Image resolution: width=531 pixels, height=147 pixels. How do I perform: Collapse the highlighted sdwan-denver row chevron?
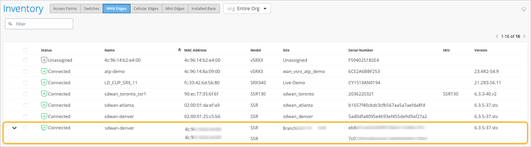[14, 128]
